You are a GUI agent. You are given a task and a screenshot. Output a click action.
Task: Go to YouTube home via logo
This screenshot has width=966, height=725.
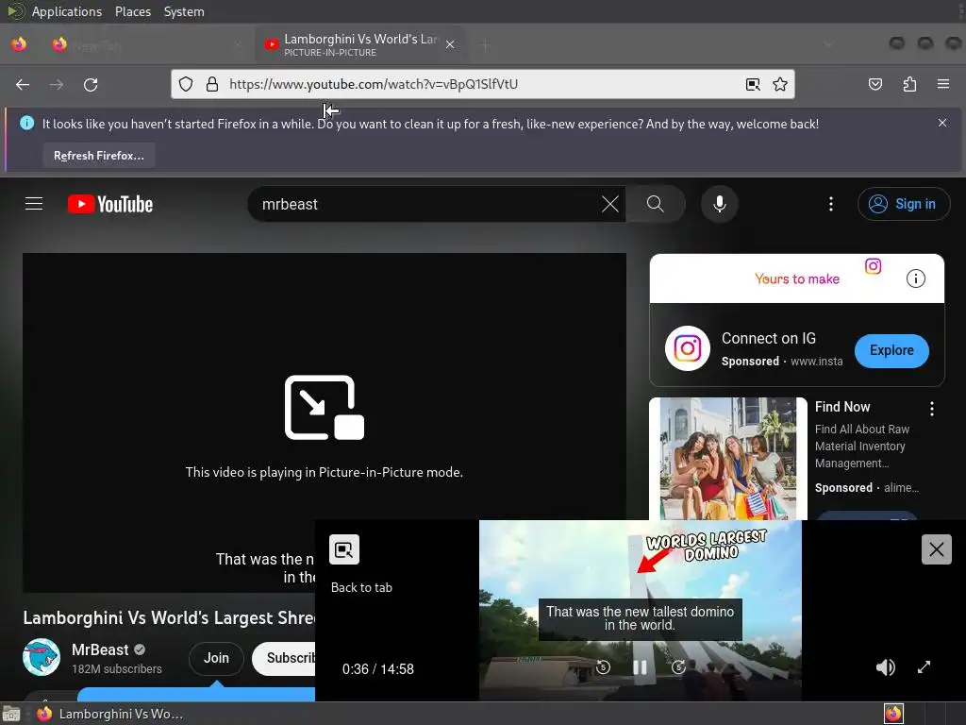coord(110,204)
